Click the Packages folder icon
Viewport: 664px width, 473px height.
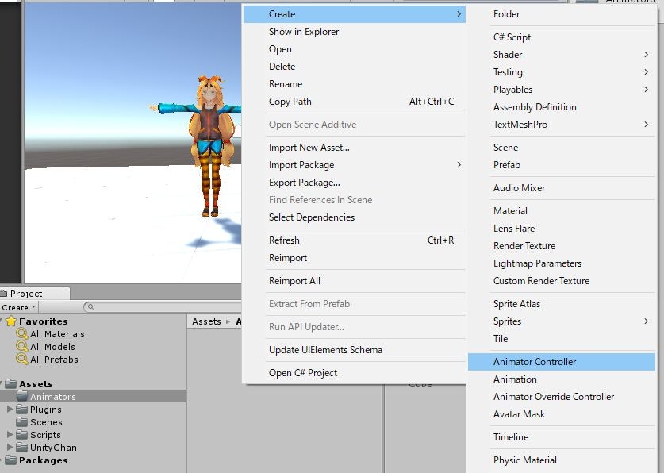tap(10, 460)
